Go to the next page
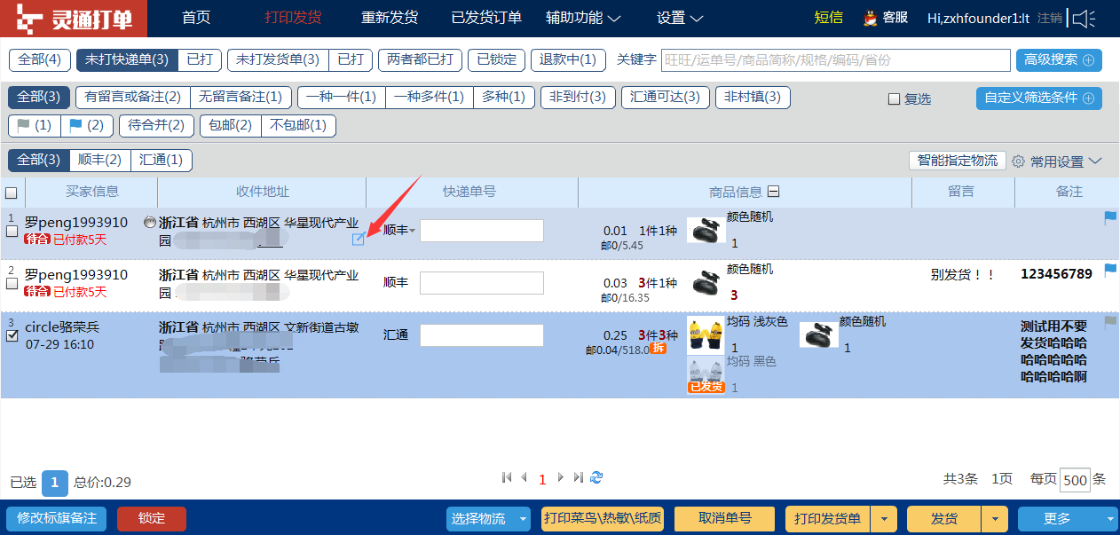Viewport: 1120px width, 535px height. 560,477
